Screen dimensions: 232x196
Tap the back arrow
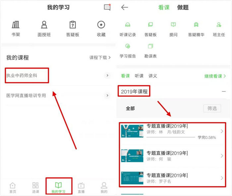pyautogui.click(x=125, y=7)
